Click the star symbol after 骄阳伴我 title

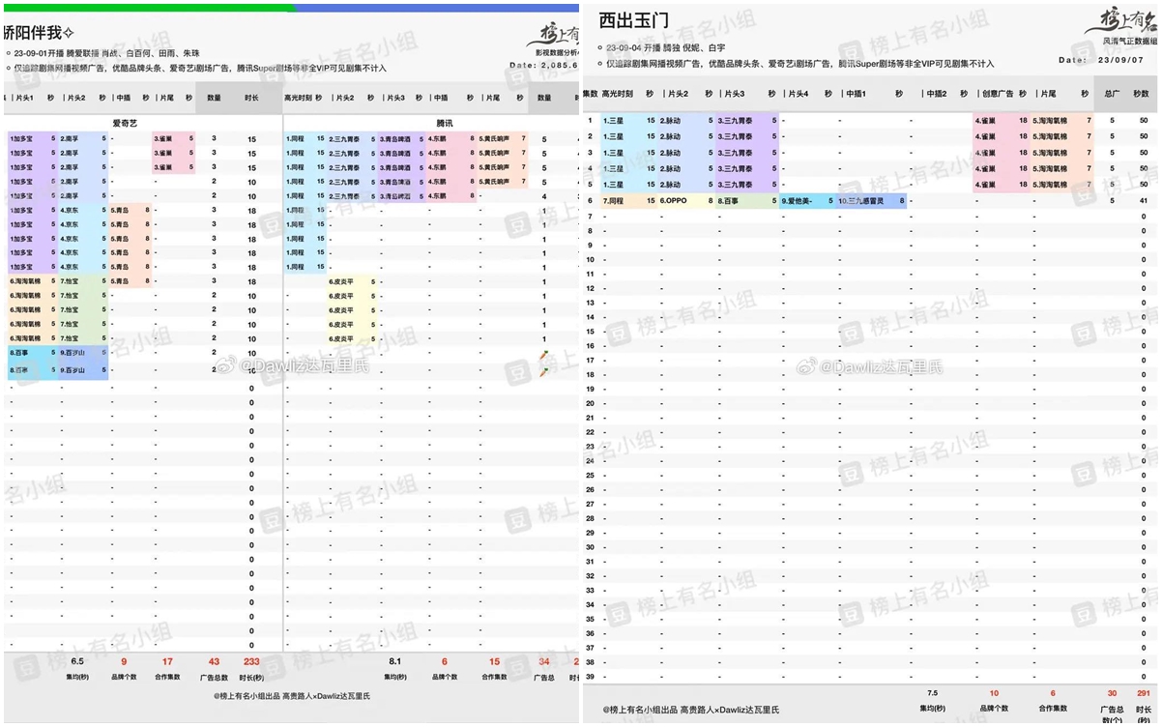tap(69, 32)
